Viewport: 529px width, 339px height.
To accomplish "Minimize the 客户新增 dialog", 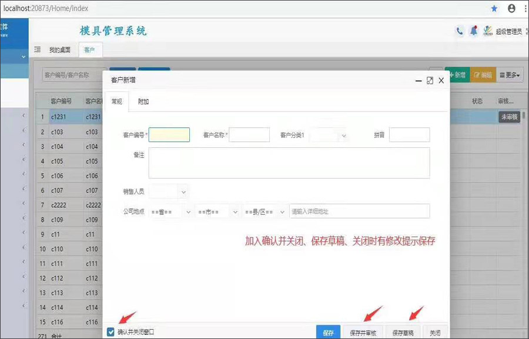I will [x=418, y=80].
